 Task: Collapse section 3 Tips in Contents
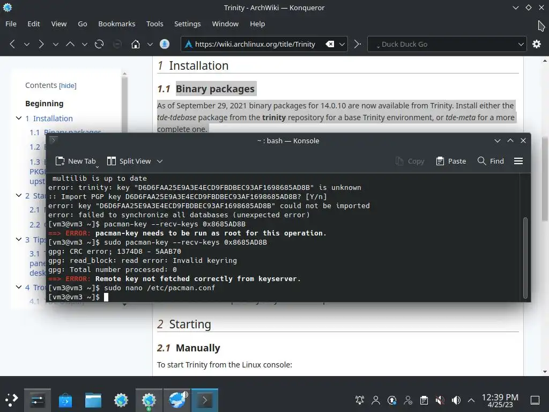(19, 239)
